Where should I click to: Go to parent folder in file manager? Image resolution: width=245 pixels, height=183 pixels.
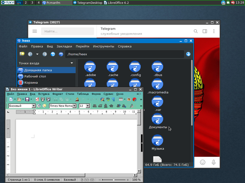(53, 54)
